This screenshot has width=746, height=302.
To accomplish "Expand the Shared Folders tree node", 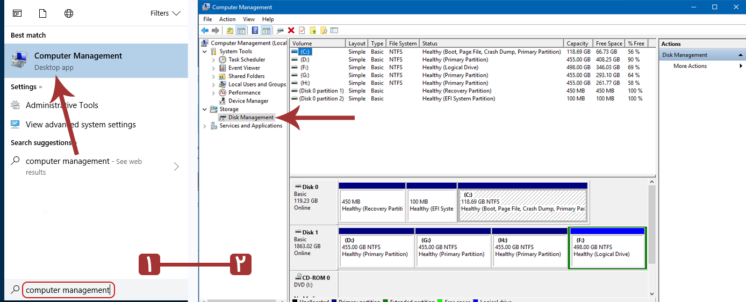I will pyautogui.click(x=213, y=76).
